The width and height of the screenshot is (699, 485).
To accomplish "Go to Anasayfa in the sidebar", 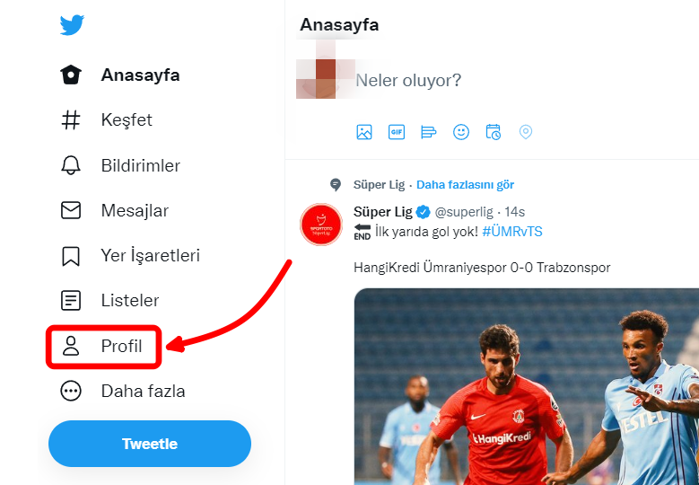I will (x=120, y=75).
